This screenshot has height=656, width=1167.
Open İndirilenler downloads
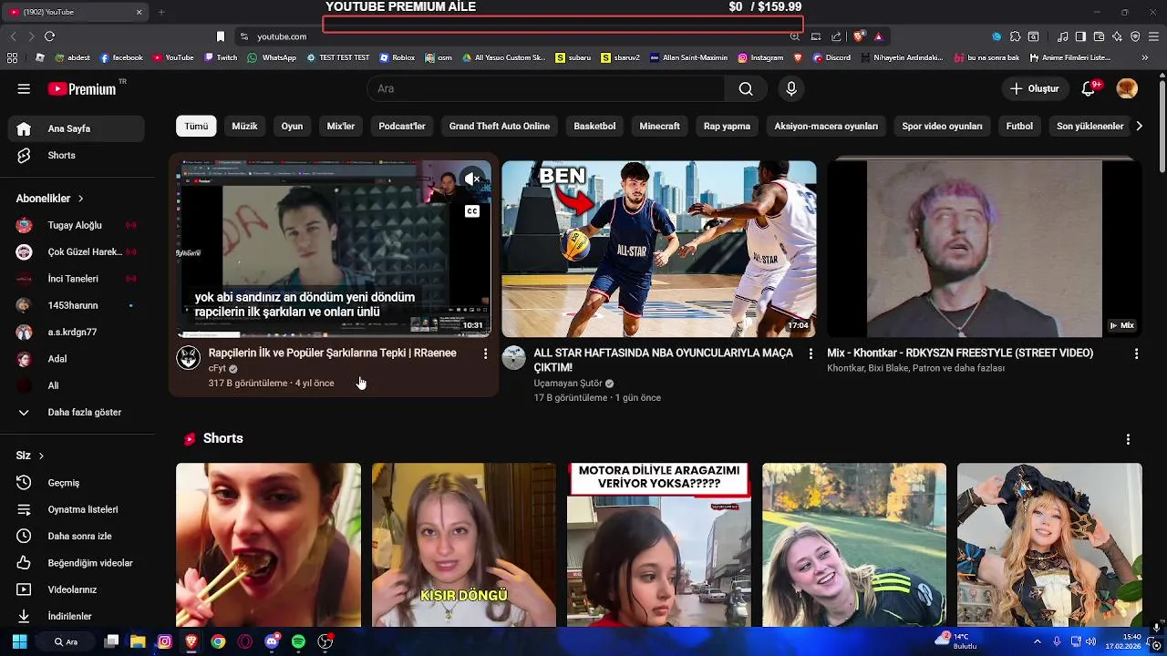77,616
